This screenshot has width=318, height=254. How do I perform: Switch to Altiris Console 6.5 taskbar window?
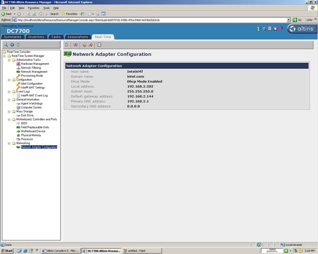(61, 251)
